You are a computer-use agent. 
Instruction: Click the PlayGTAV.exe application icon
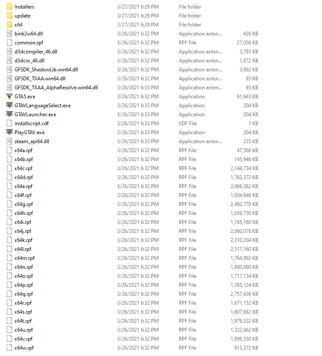point(9,132)
